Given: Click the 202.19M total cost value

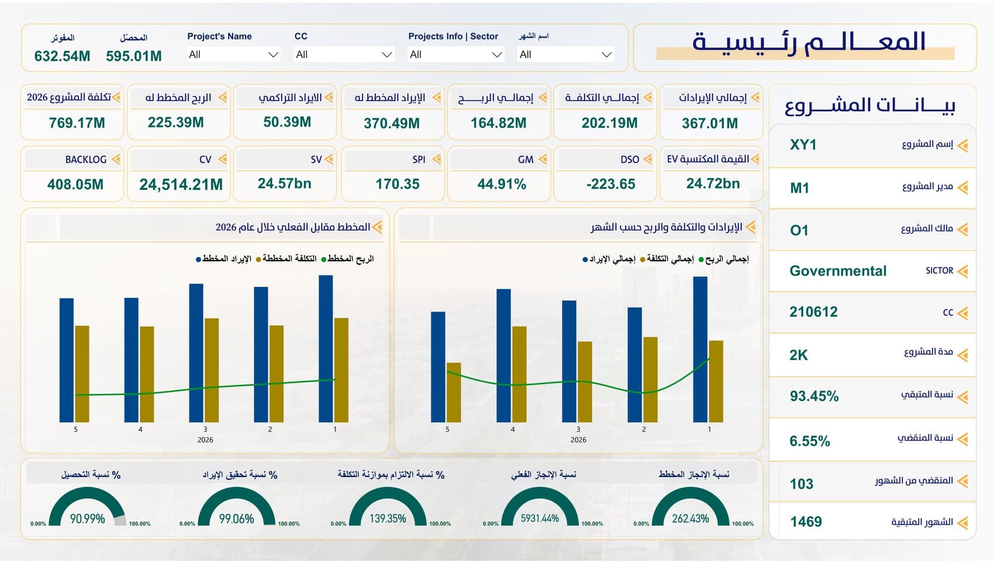Looking at the screenshot, I should (610, 123).
